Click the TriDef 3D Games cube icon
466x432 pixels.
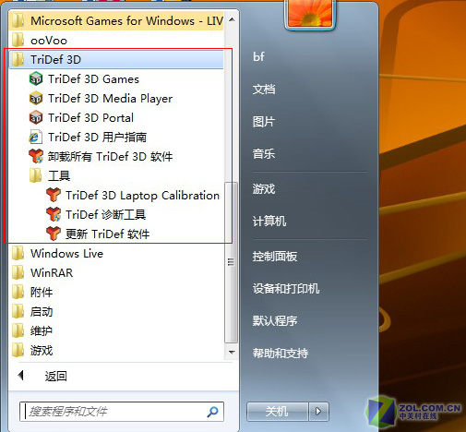coord(36,79)
